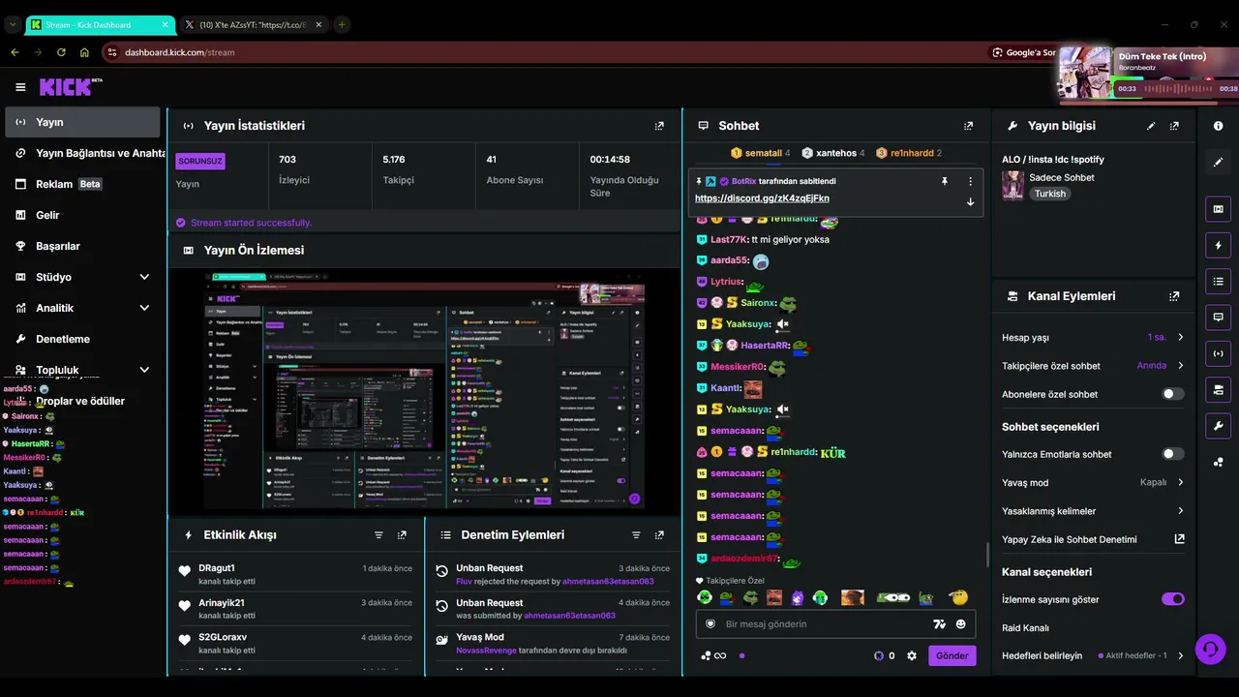Go to Reklam Beta page
The width and height of the screenshot is (1239, 697).
[83, 184]
